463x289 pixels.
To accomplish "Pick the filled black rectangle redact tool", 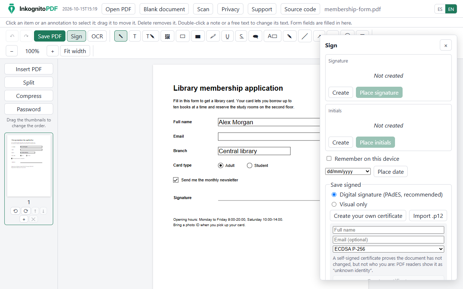I will click(198, 36).
